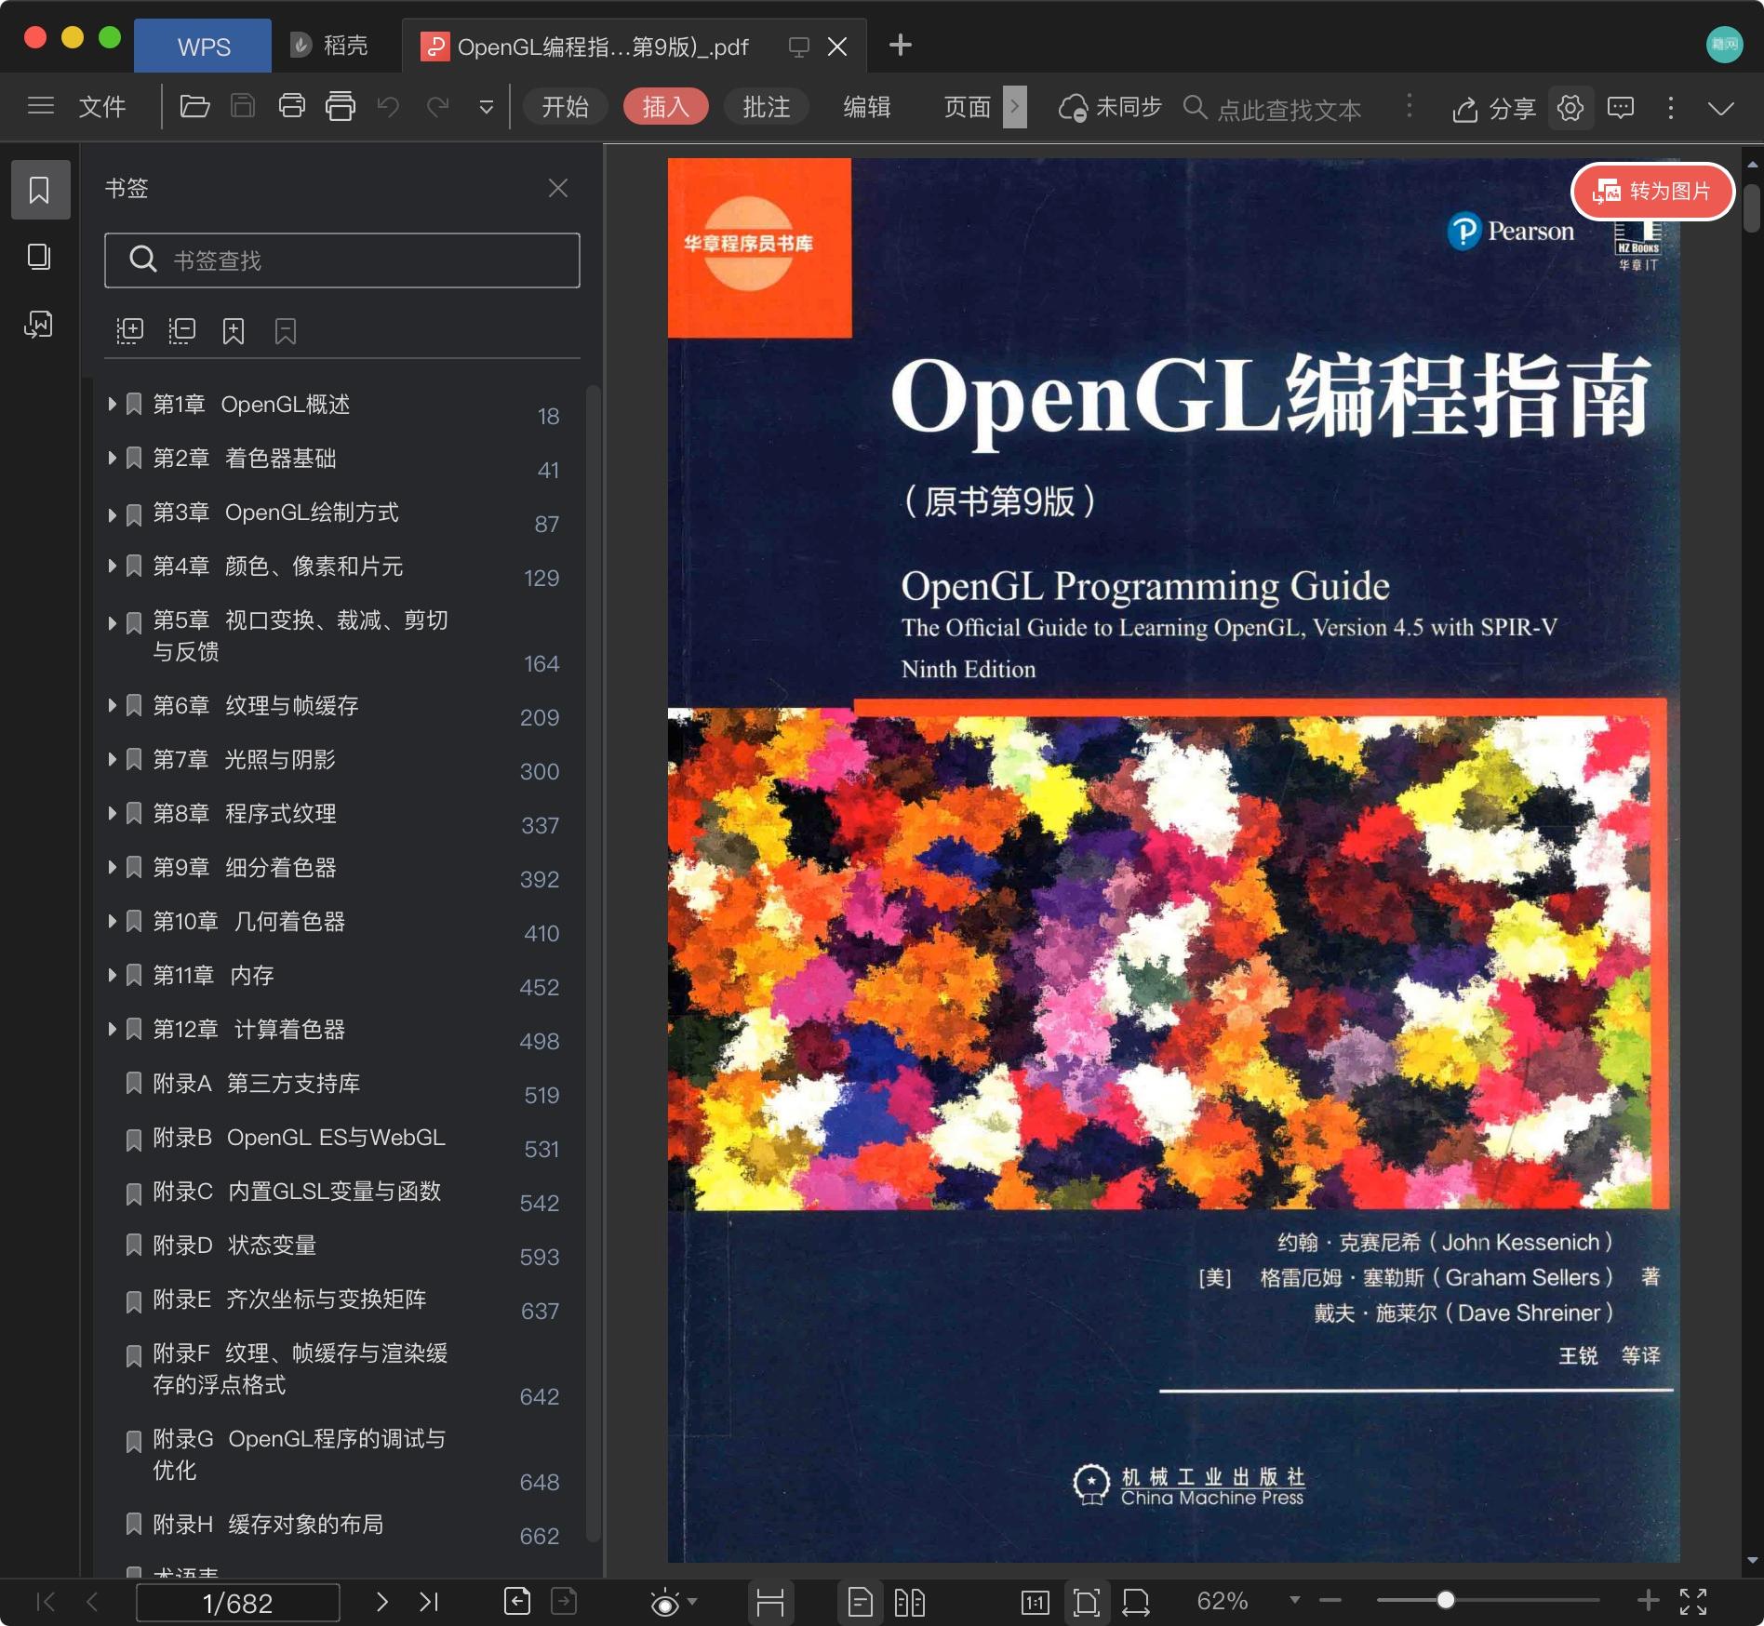Open the eye protection mode icon
The height and width of the screenshot is (1626, 1764).
pyautogui.click(x=665, y=1603)
